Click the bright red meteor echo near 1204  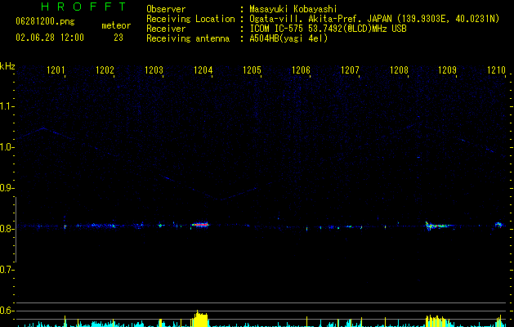[200, 225]
